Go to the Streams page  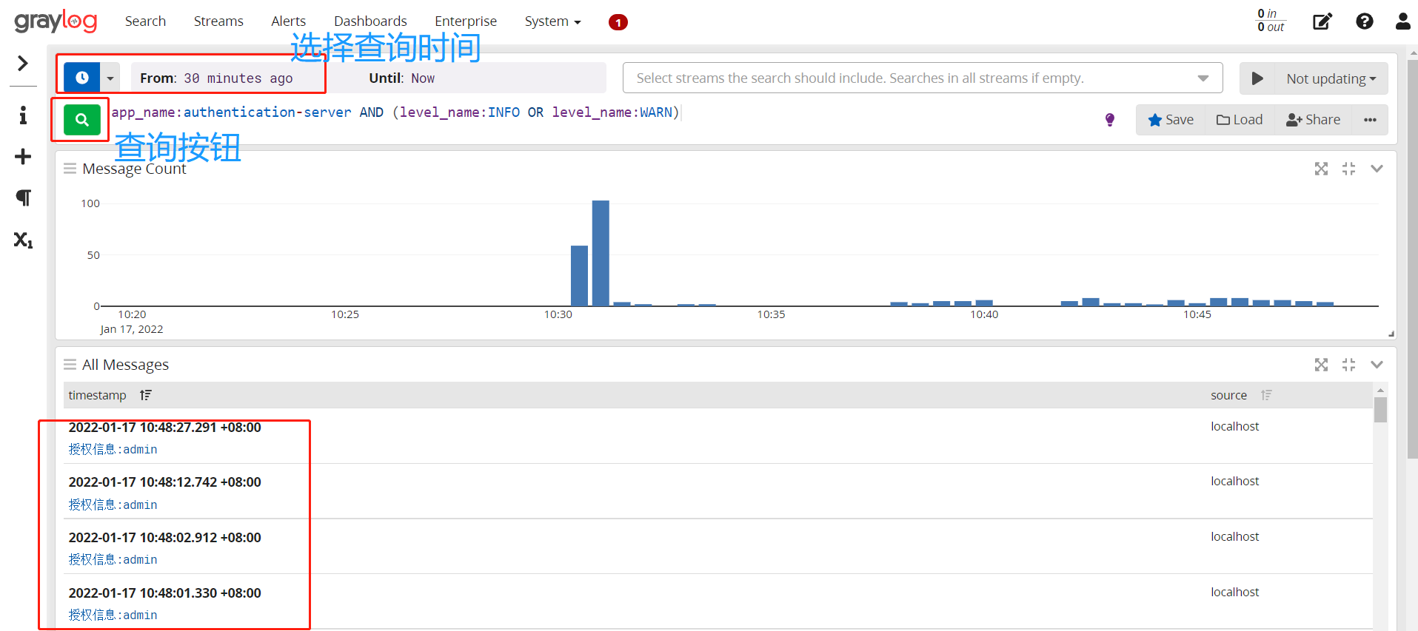(218, 21)
